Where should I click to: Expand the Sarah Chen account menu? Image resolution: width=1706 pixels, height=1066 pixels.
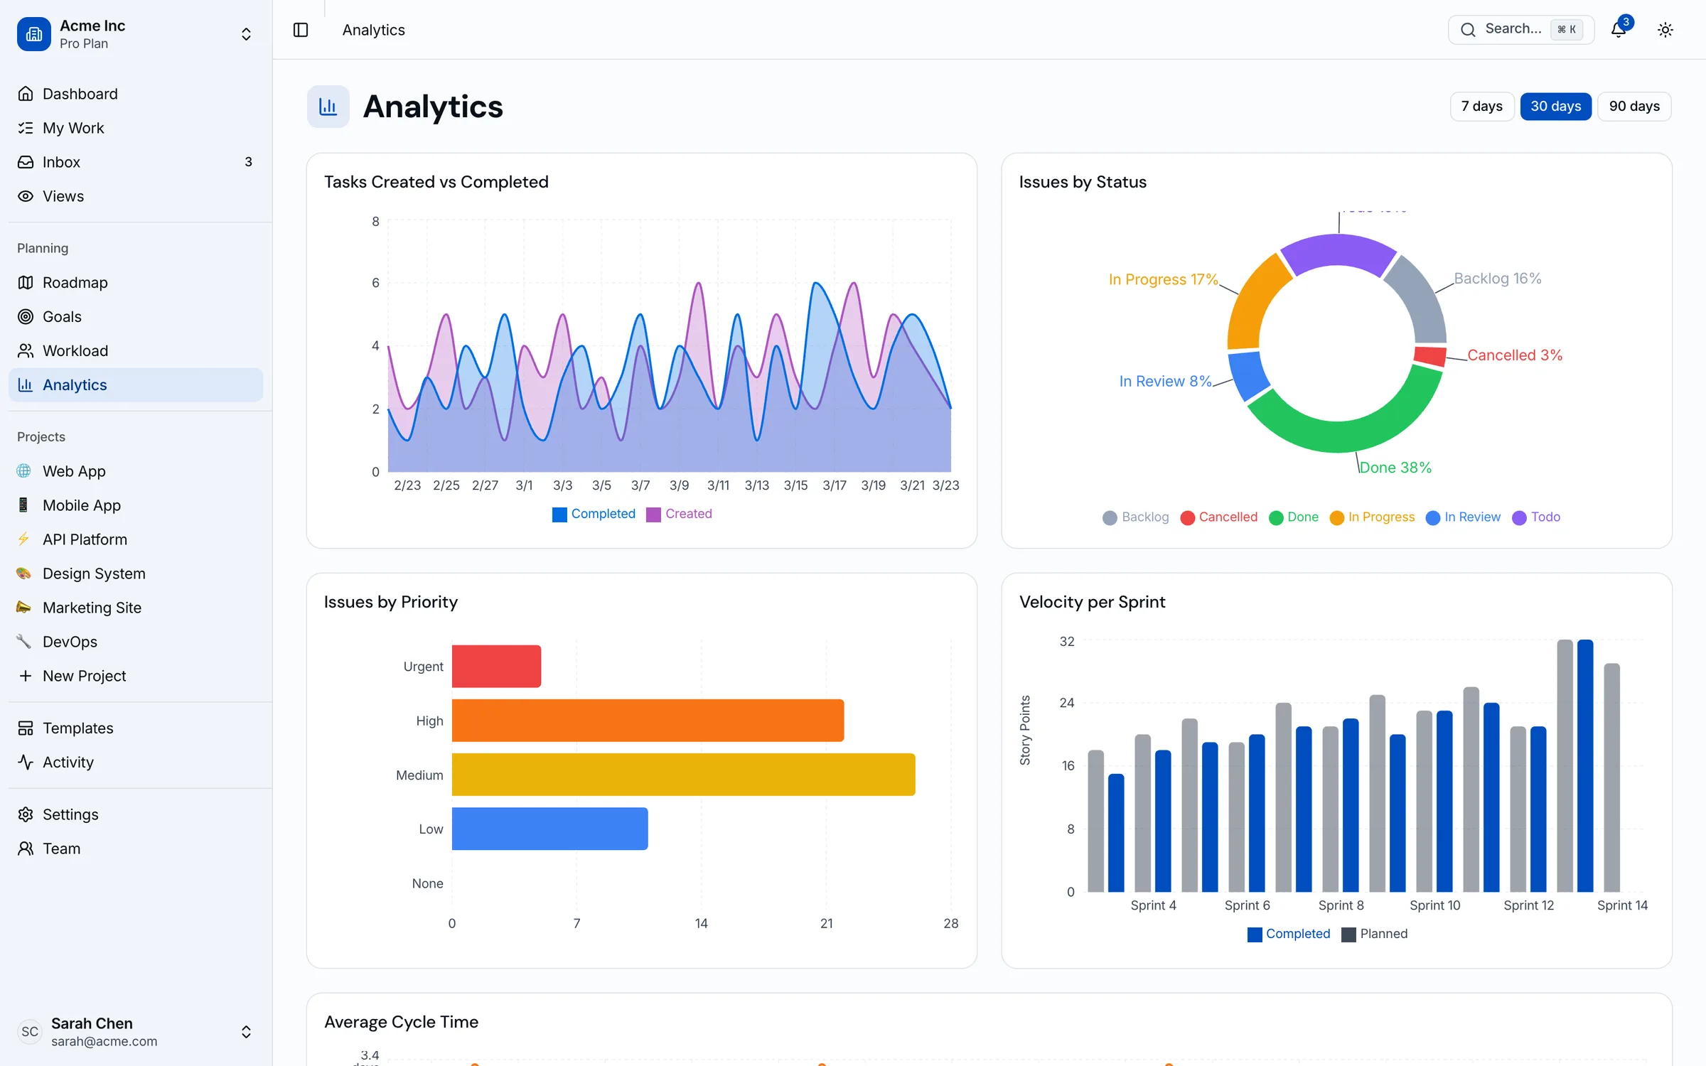pos(246,1032)
